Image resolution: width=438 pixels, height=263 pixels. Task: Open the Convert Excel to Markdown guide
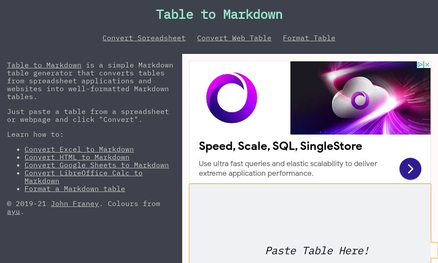click(79, 149)
